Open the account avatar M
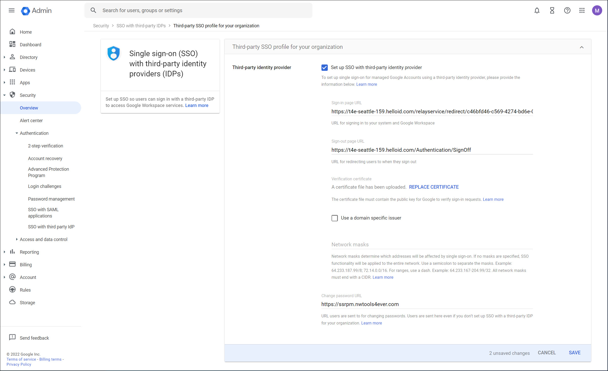608x371 pixels. pyautogui.click(x=597, y=10)
